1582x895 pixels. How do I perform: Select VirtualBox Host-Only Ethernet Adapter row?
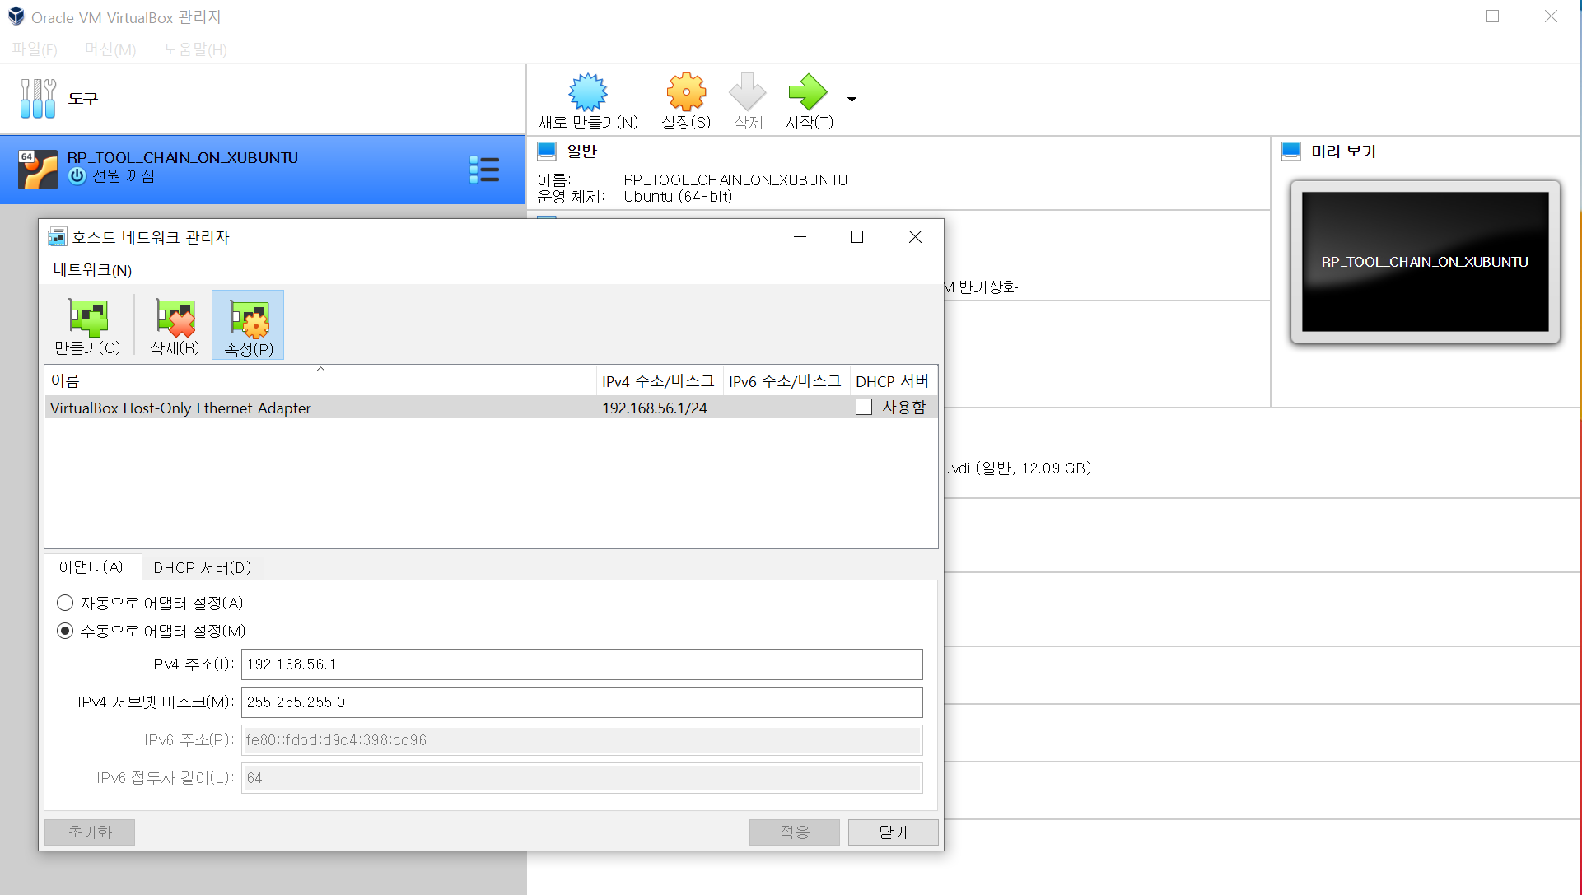[491, 408]
